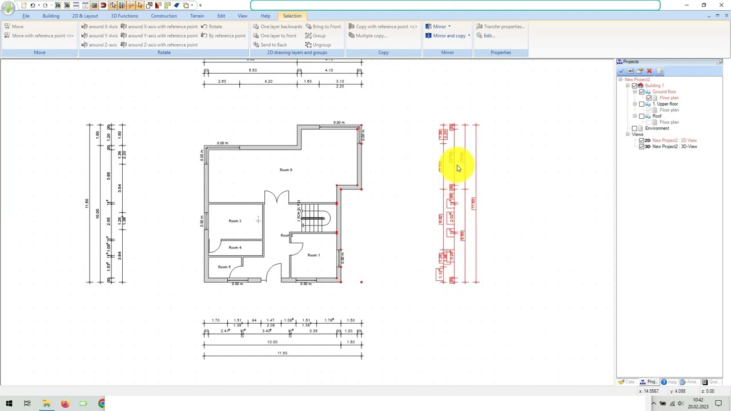Toggle the 3D-View checkbox under Views

[x=641, y=147]
